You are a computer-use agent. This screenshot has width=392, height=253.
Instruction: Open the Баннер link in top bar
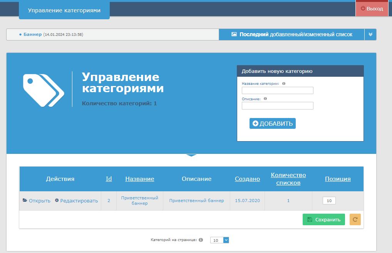(x=32, y=34)
